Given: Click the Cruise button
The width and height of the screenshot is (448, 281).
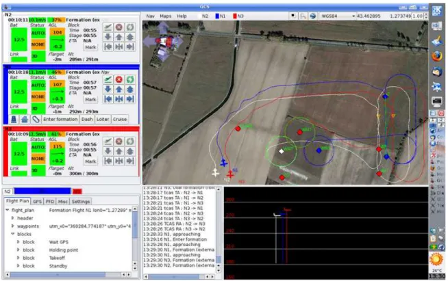Looking at the screenshot, I should pos(120,119).
